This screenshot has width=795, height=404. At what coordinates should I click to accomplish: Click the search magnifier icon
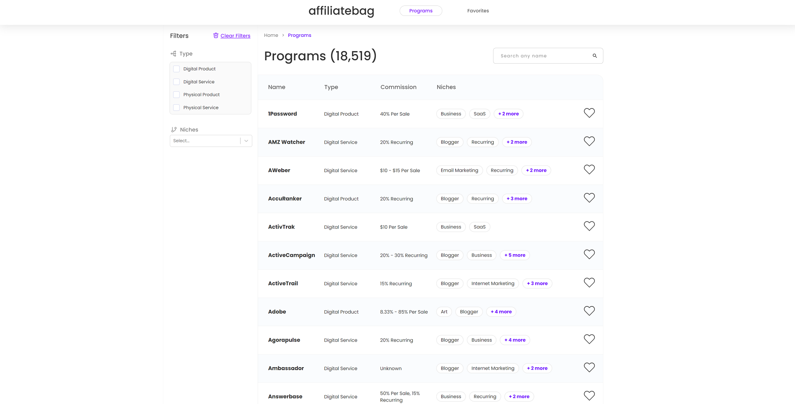tap(595, 56)
